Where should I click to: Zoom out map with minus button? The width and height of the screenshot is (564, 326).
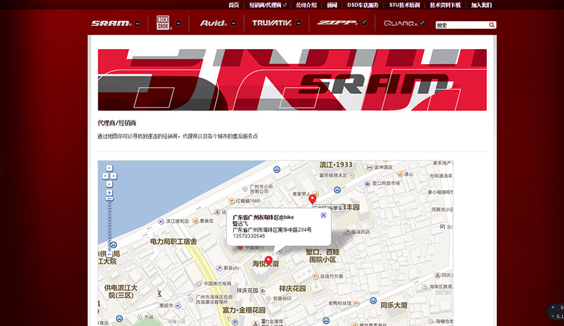point(109,254)
